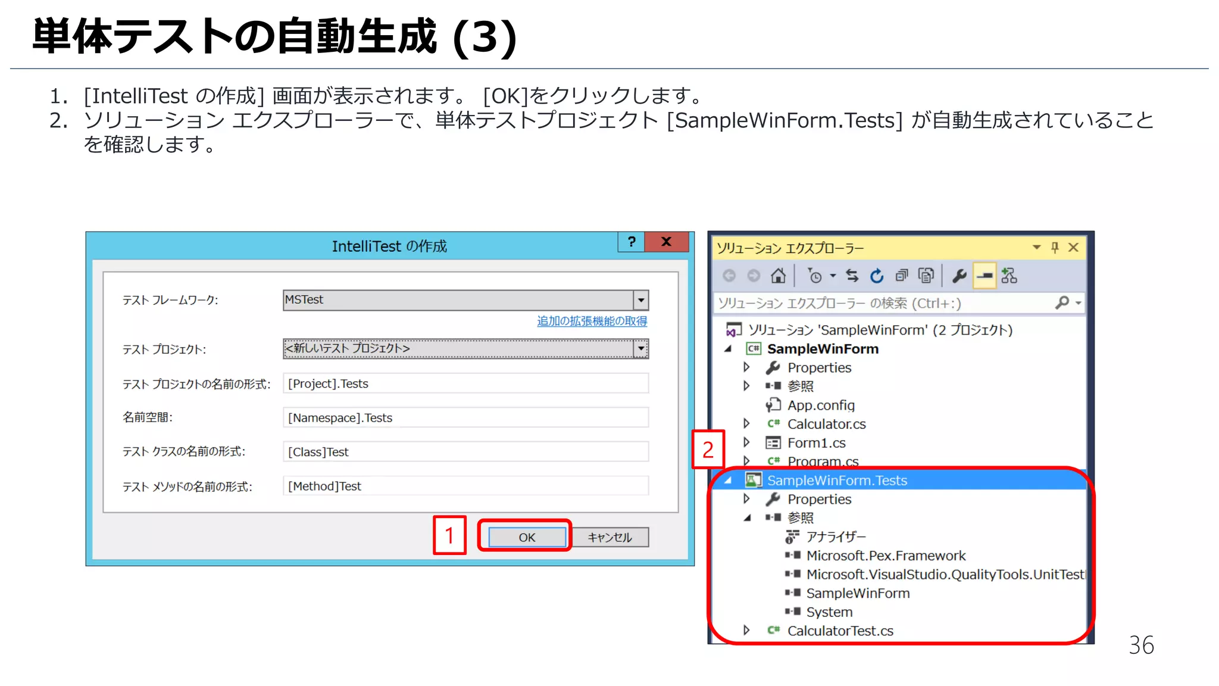
Task: Expand Properties under SampleWinForm.Tests
Action: click(x=746, y=499)
